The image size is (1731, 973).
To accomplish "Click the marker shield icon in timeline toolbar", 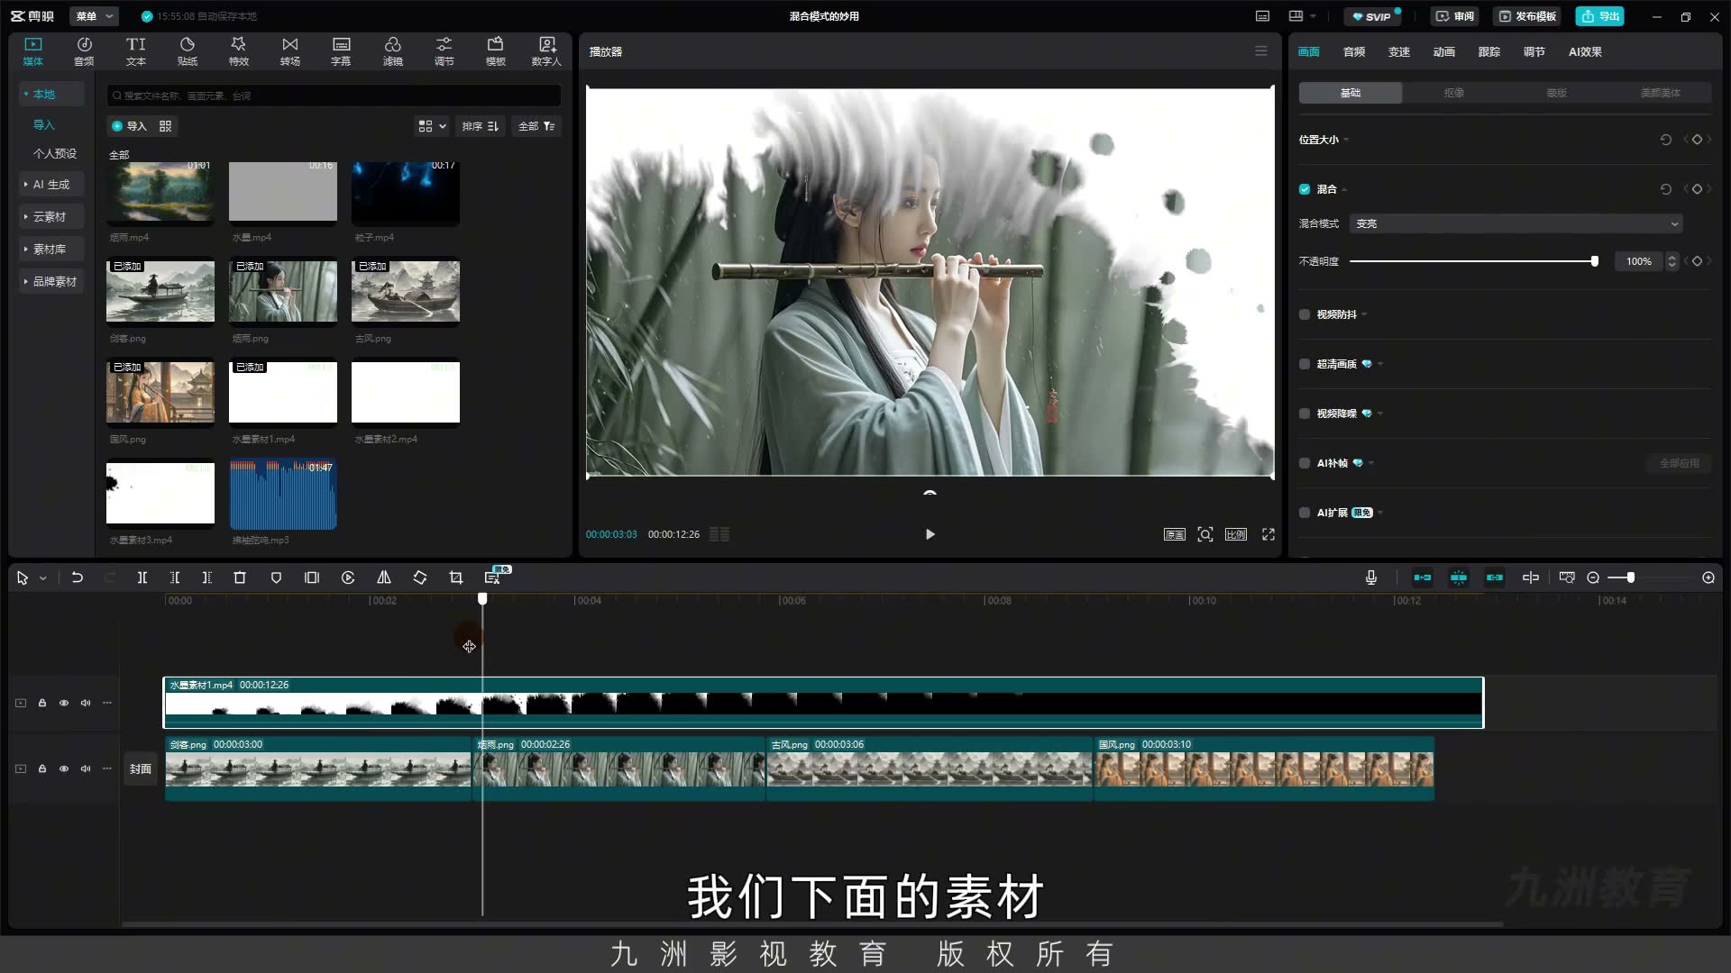I will click(x=276, y=577).
